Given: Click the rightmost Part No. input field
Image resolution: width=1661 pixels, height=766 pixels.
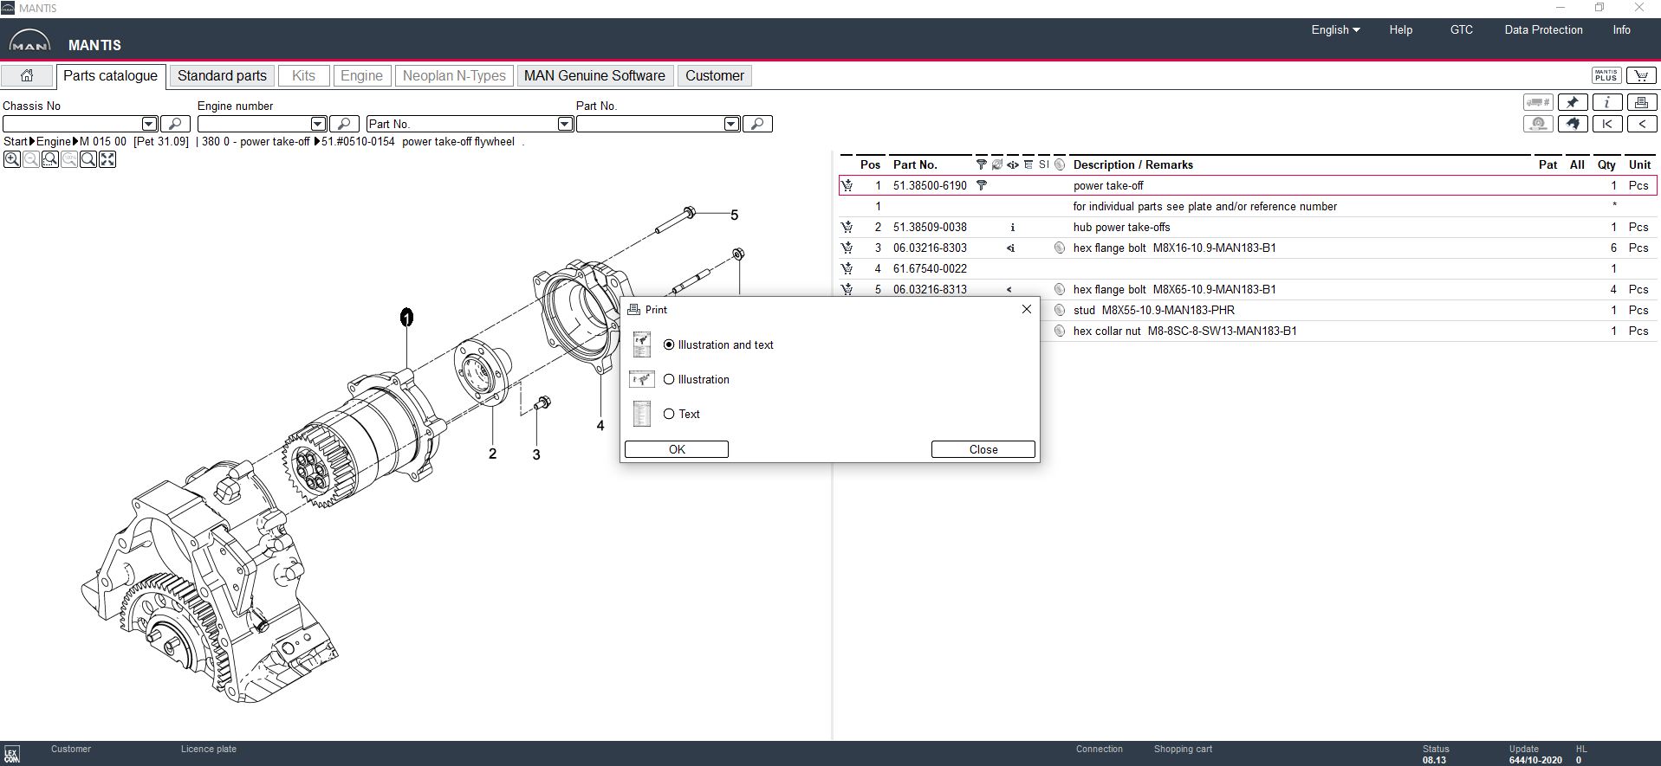Looking at the screenshot, I should tap(650, 124).
